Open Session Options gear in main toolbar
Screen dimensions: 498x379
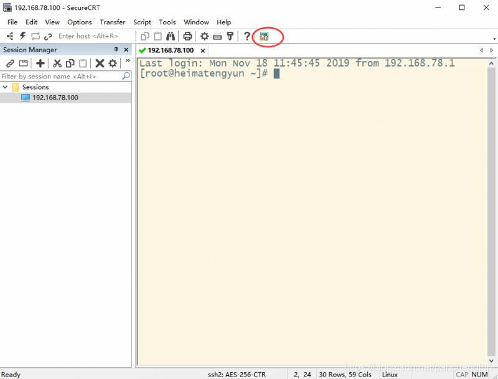pyautogui.click(x=204, y=36)
